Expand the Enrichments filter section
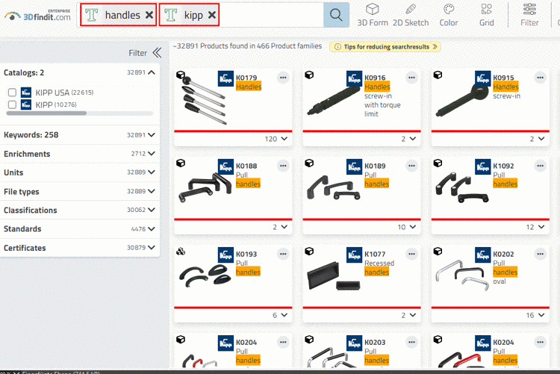560x374 pixels. 152,154
